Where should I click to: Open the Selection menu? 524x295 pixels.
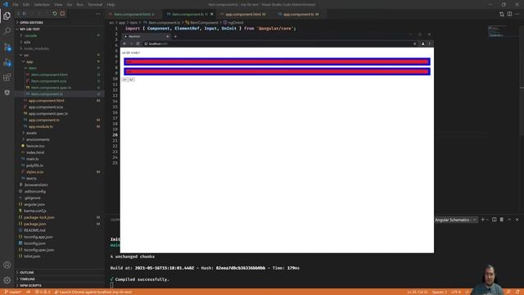pyautogui.click(x=42, y=5)
